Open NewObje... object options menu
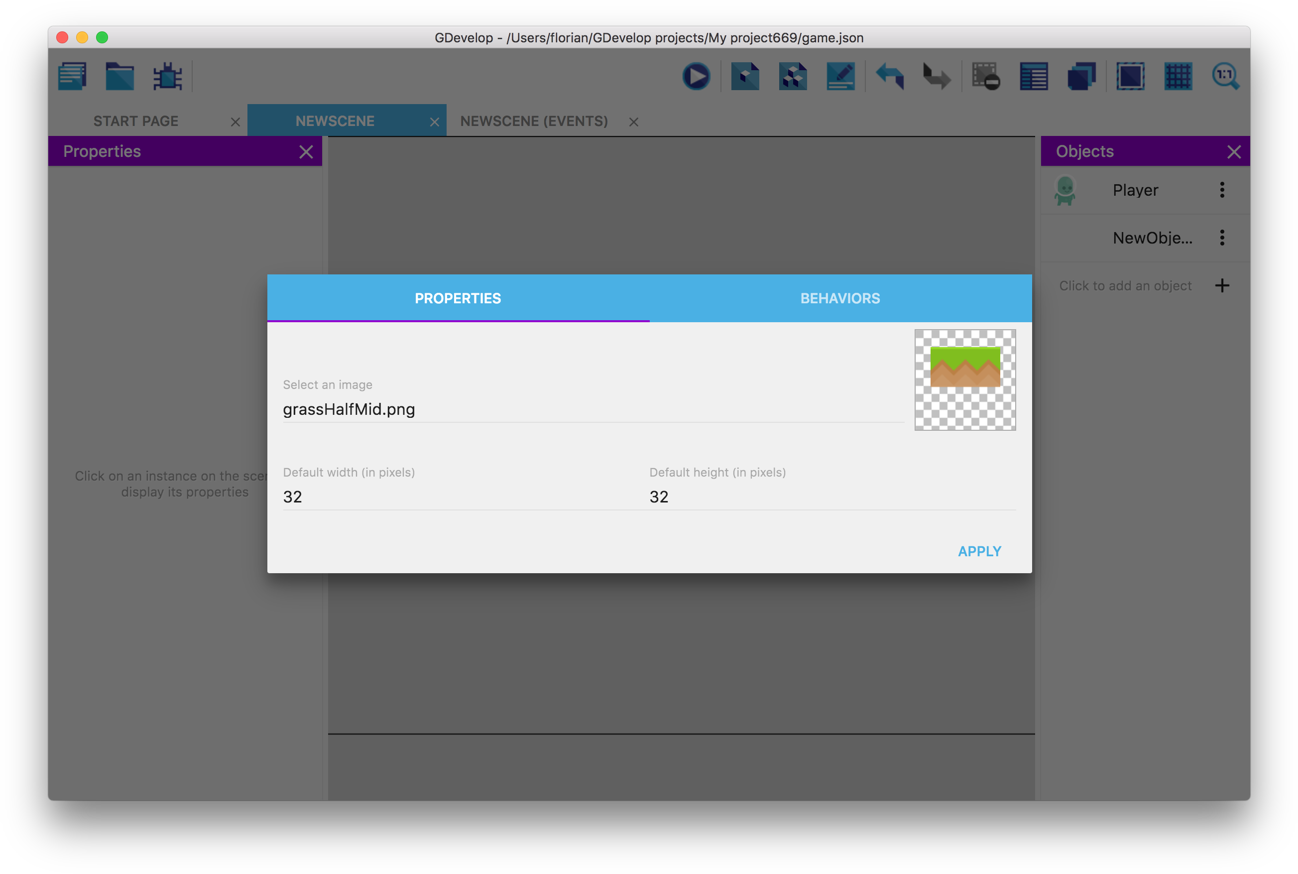This screenshot has height=874, width=1298. click(1222, 238)
